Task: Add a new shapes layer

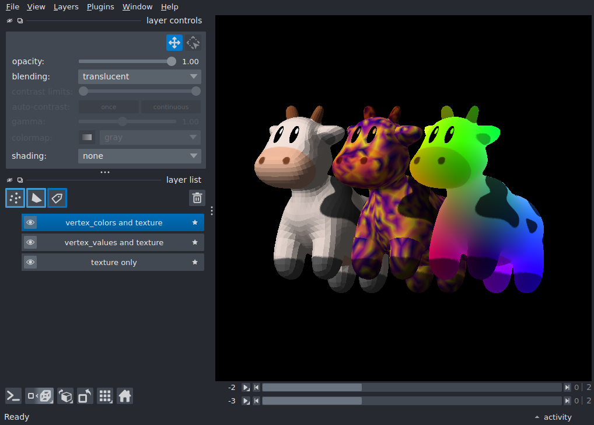Action: point(36,198)
